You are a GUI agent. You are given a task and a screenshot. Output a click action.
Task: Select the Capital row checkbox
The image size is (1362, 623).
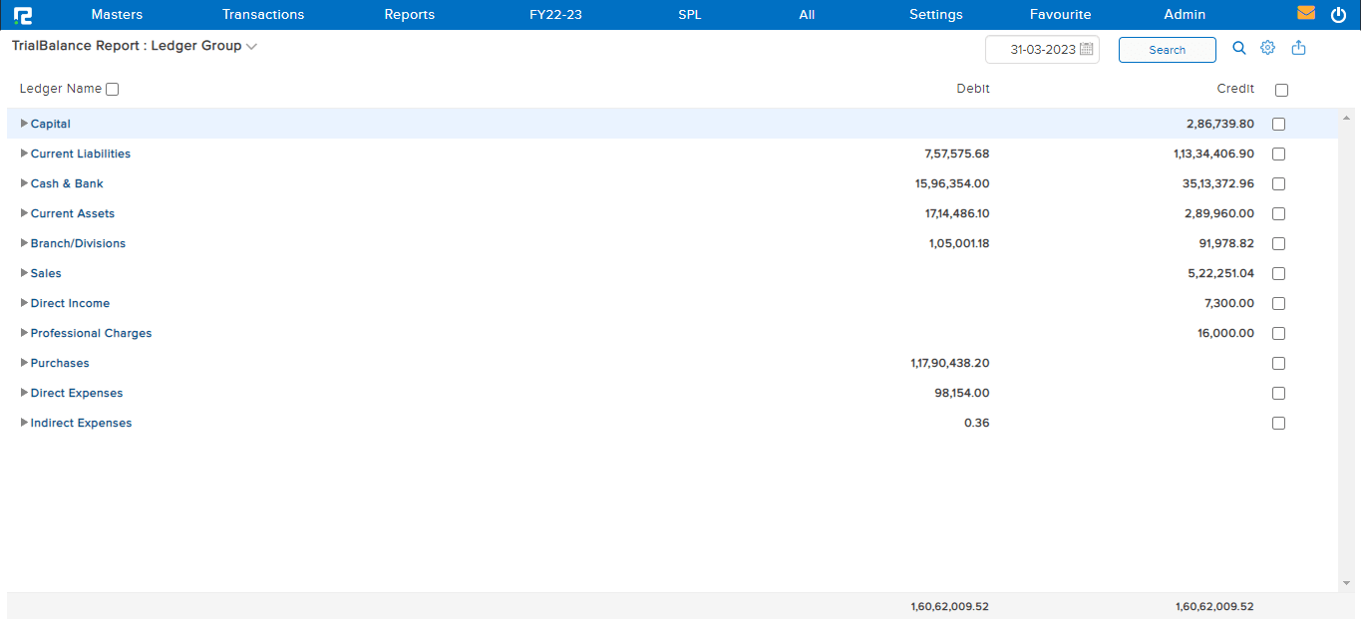(1279, 125)
